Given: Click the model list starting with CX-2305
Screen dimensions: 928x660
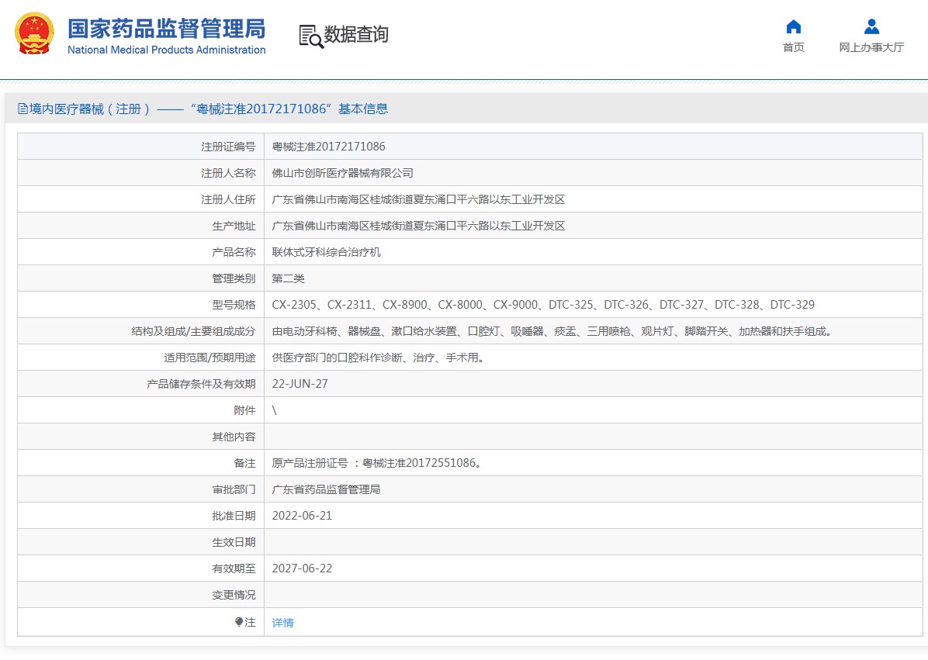Looking at the screenshot, I should (x=543, y=305).
